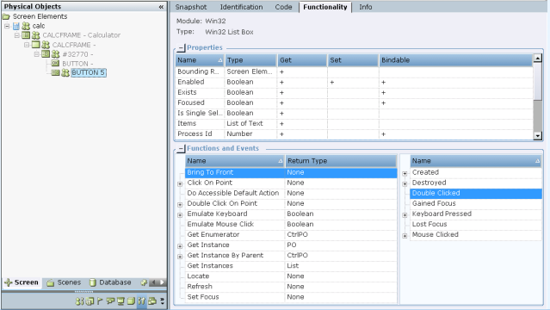Collapse the Properties section
The width and height of the screenshot is (550, 310).
point(181,47)
